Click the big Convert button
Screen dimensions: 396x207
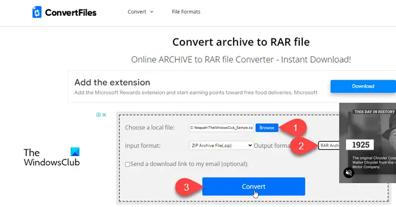click(253, 187)
